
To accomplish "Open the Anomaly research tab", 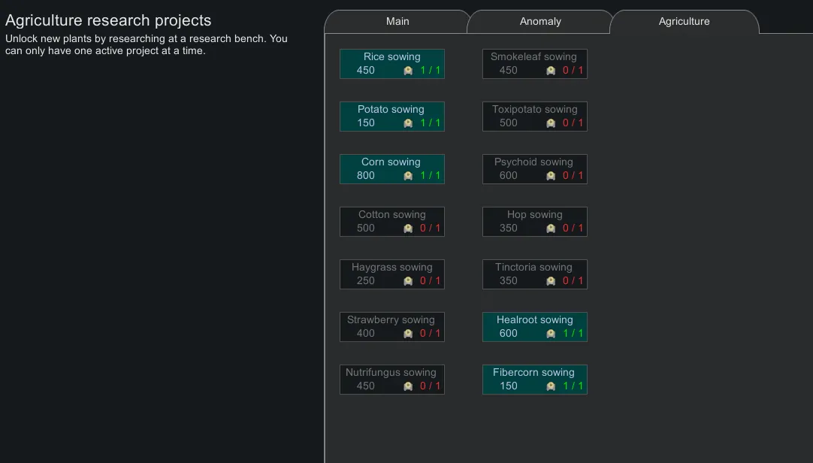I will coord(540,22).
